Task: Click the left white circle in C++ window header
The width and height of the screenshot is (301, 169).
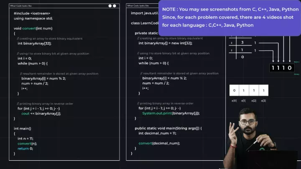Action: [x=110, y=6]
